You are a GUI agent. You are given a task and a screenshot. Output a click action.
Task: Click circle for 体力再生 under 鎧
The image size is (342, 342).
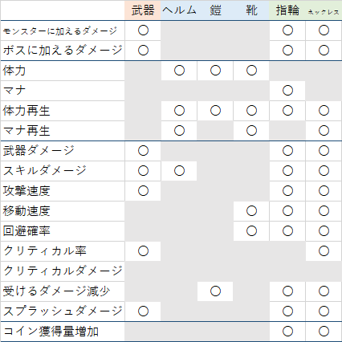click(x=215, y=111)
